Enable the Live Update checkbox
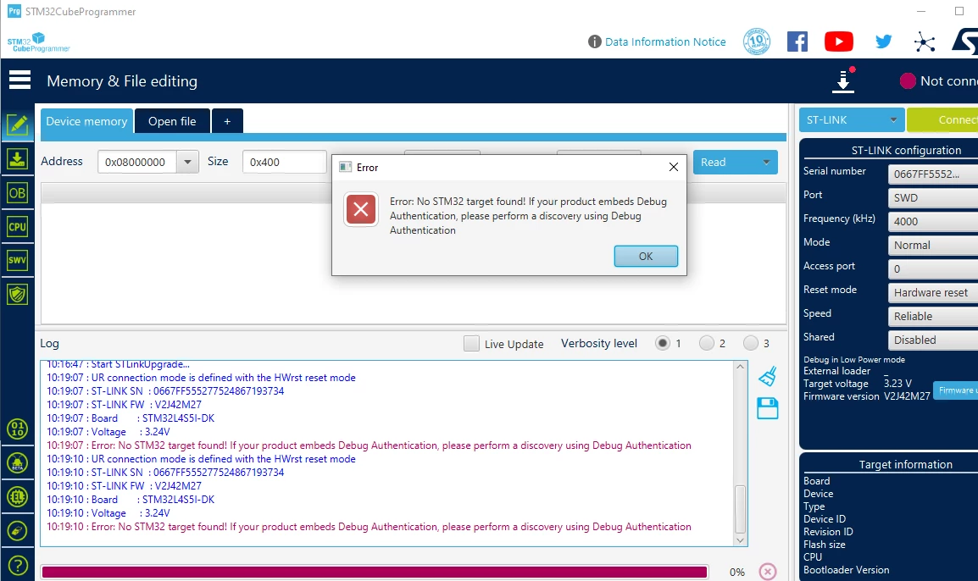978x581 pixels. (x=471, y=344)
